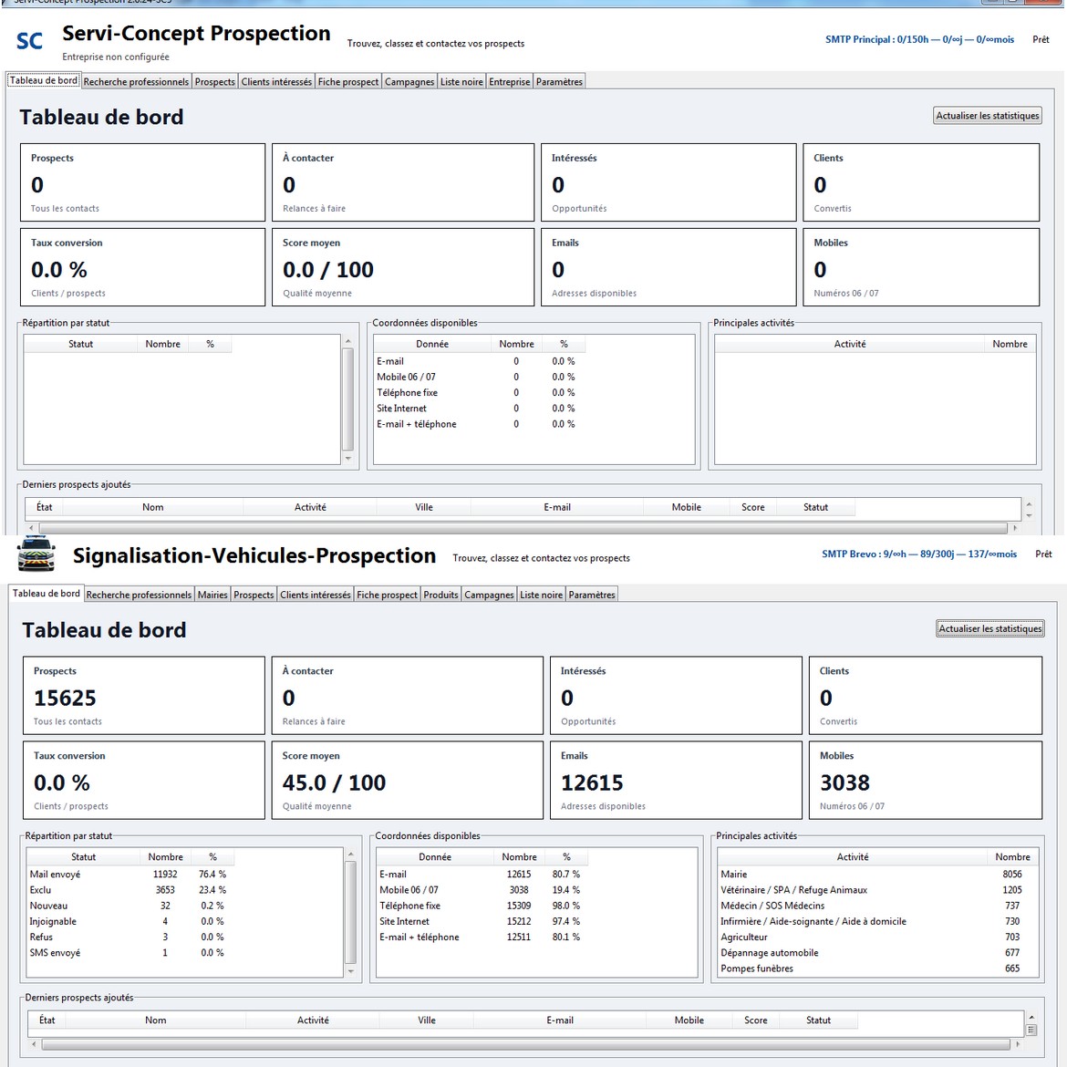Open Prospects tab in Servi-Concept window
The width and height of the screenshot is (1067, 1067).
point(215,82)
